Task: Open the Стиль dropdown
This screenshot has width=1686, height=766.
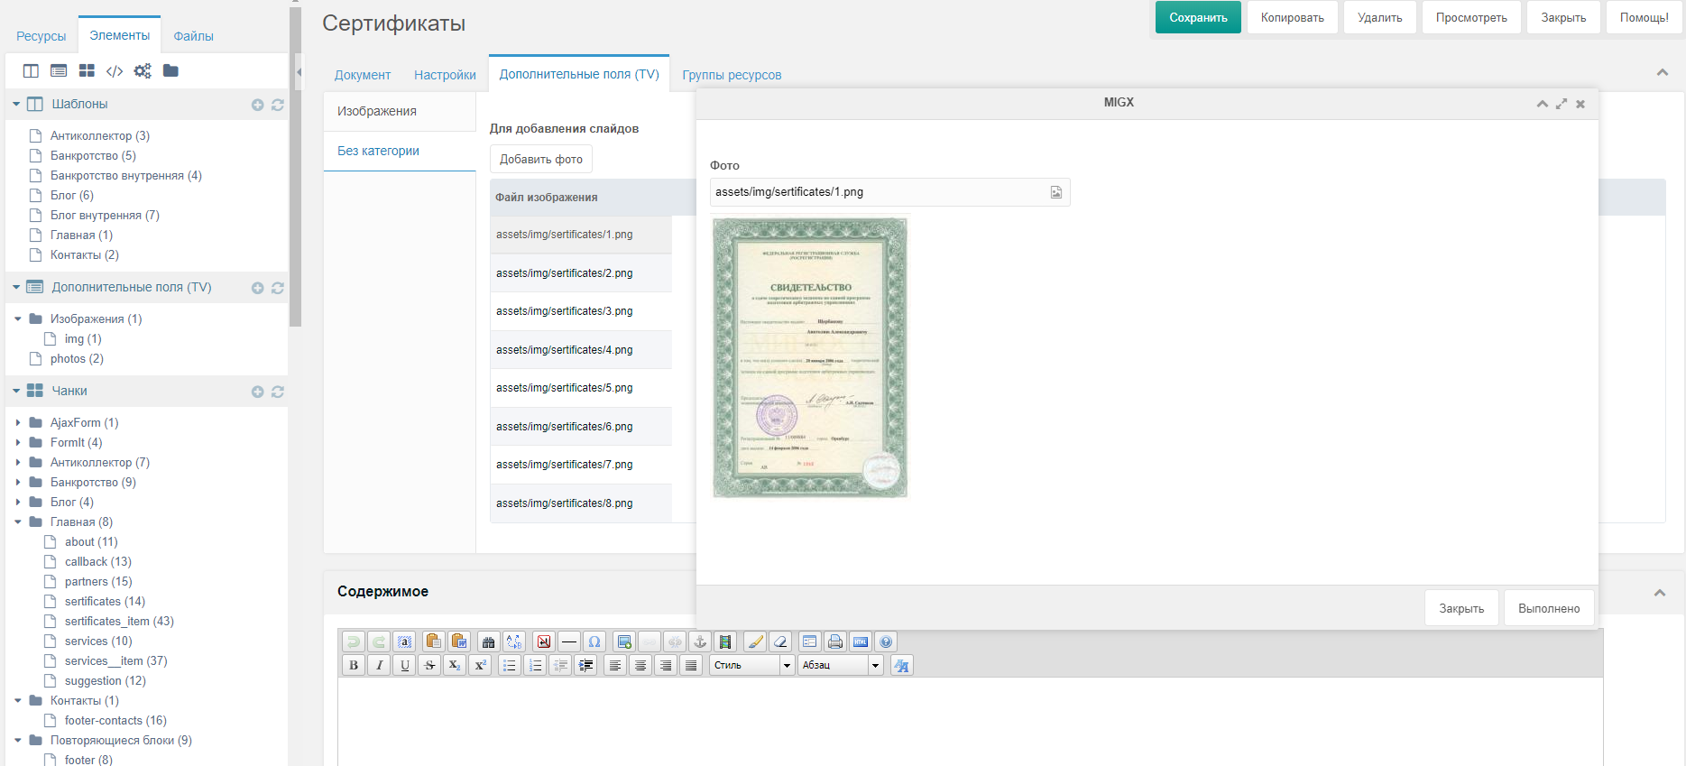Action: (752, 665)
